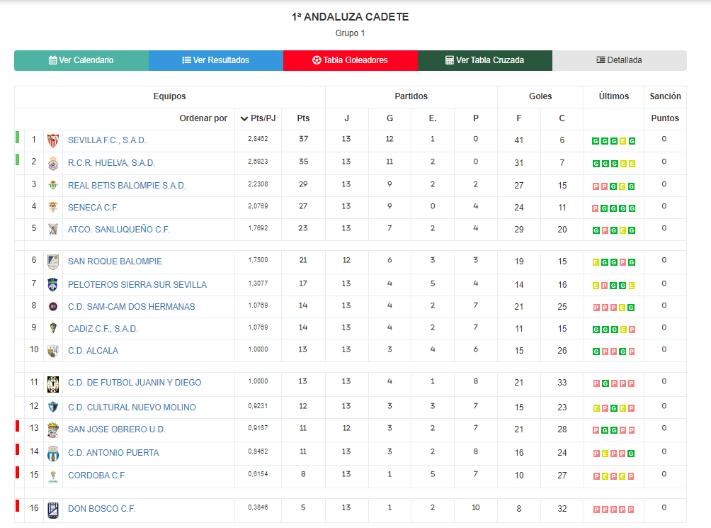Click the Seneca C.F. team crest
The image size is (711, 528).
(x=53, y=207)
